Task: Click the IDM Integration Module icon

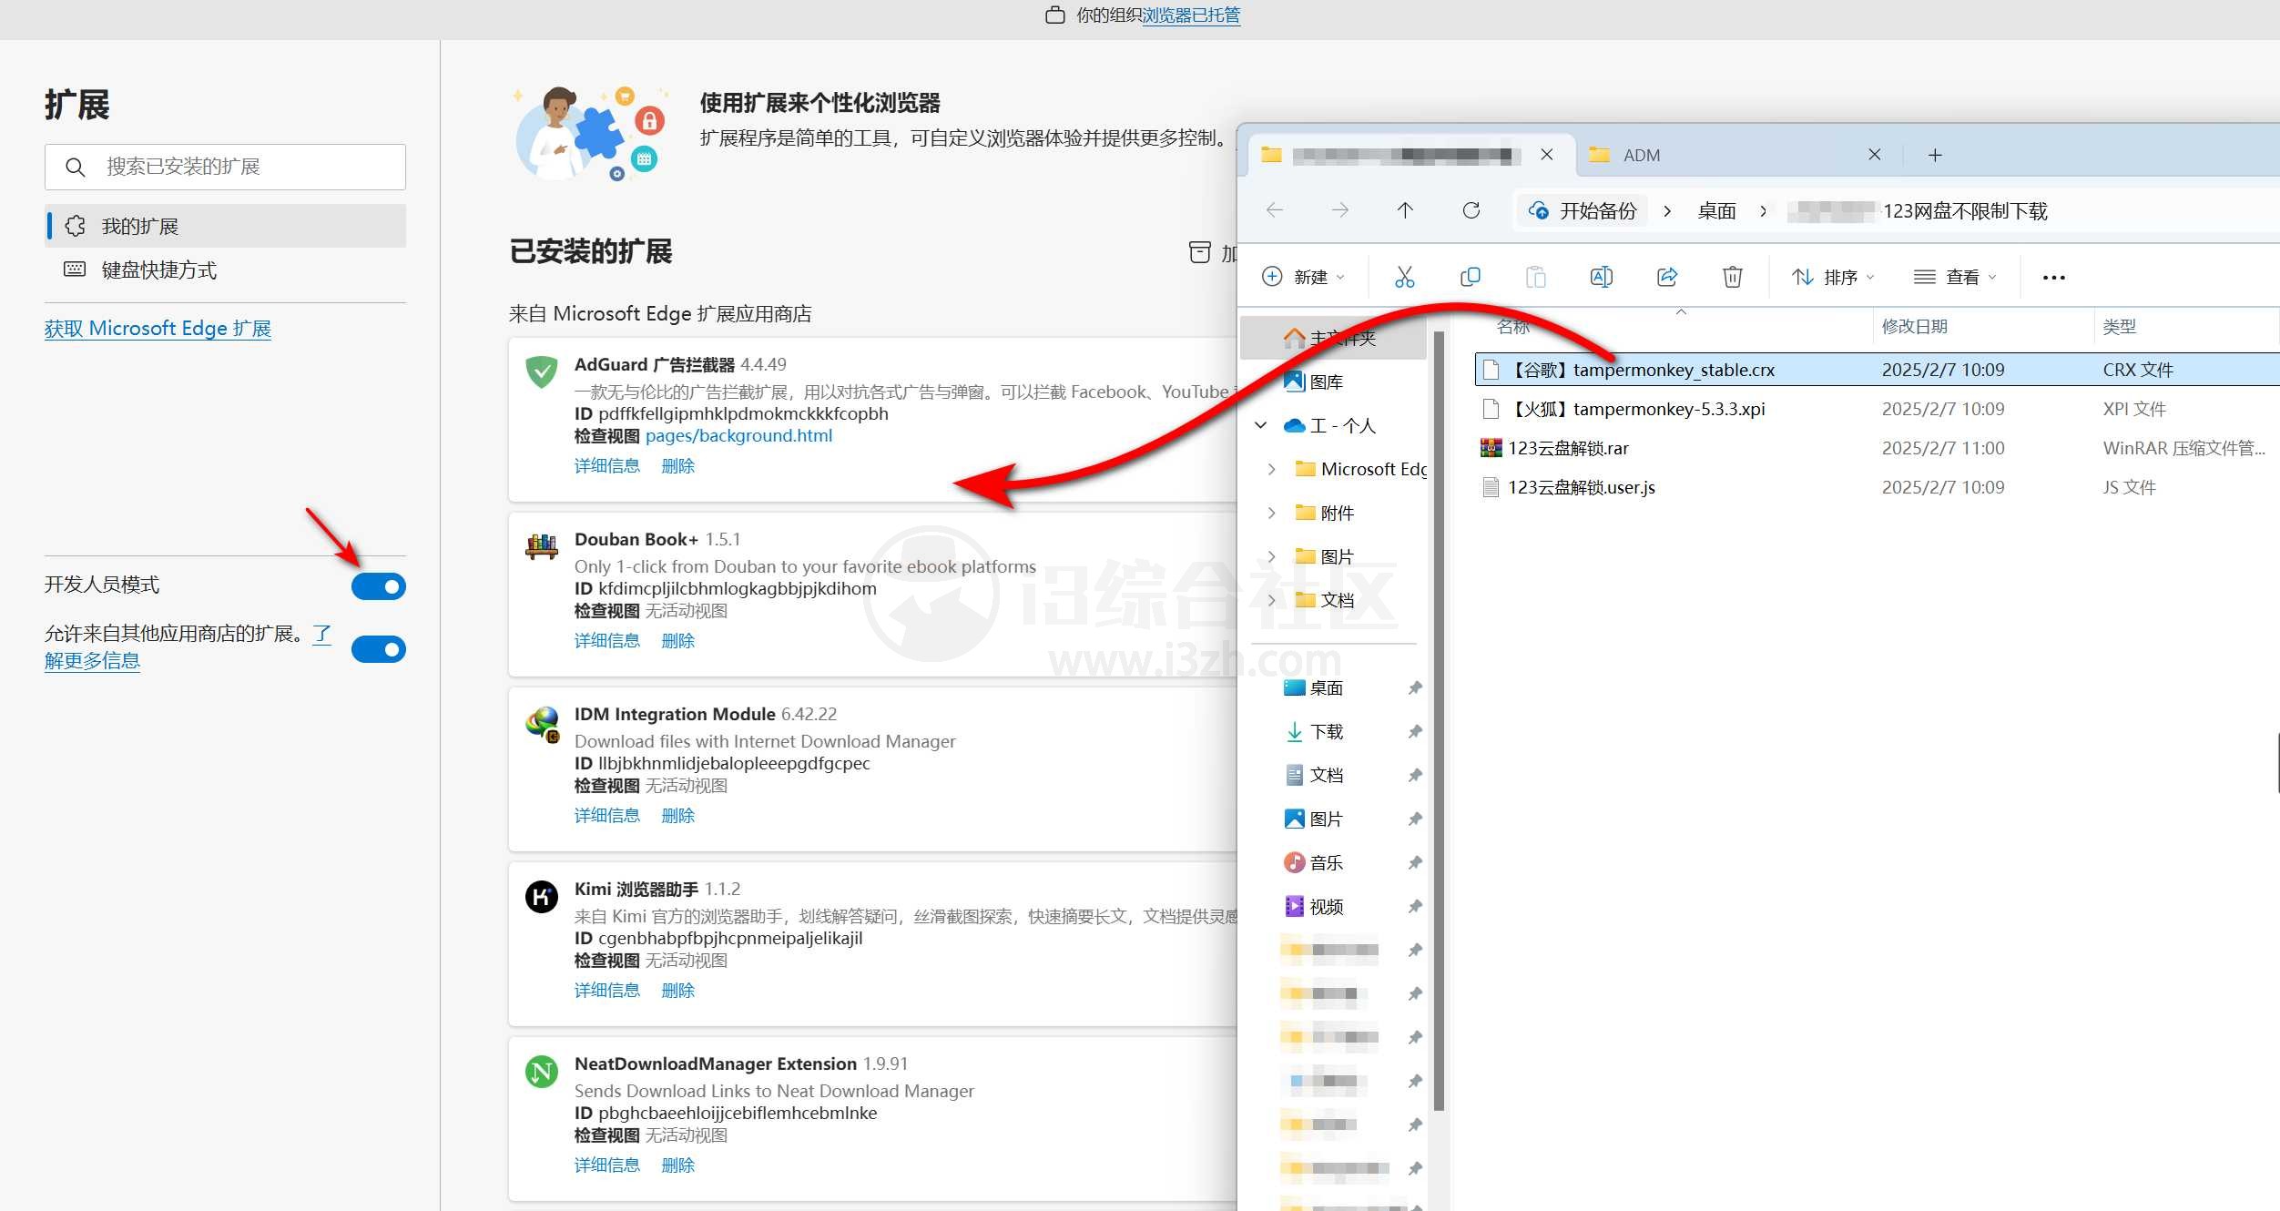Action: pos(543,723)
